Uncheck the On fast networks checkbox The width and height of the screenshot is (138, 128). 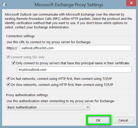point(8,79)
